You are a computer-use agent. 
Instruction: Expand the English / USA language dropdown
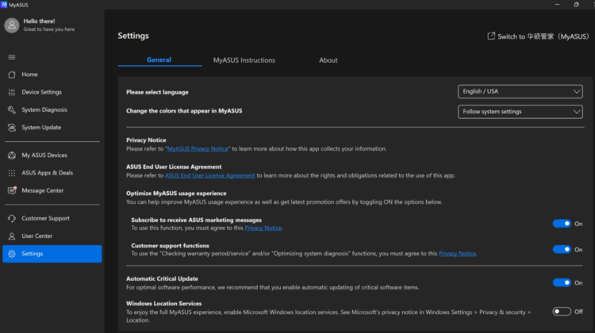[520, 91]
